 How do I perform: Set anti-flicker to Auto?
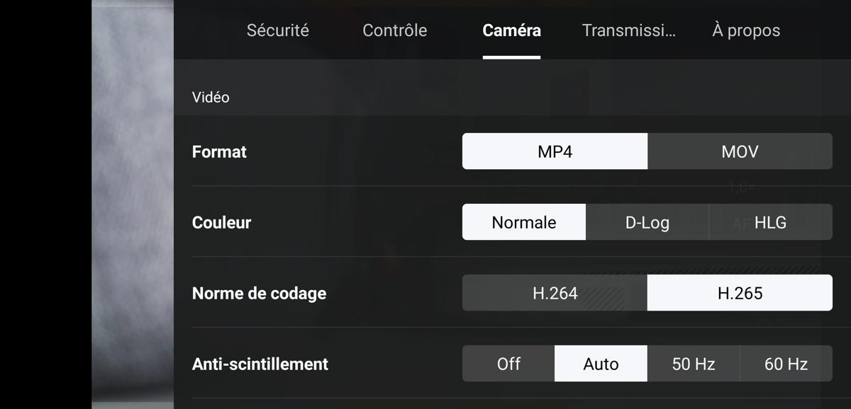point(601,364)
